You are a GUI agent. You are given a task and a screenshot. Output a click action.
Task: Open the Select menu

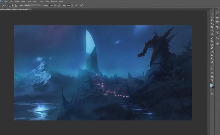tap(35, 1)
